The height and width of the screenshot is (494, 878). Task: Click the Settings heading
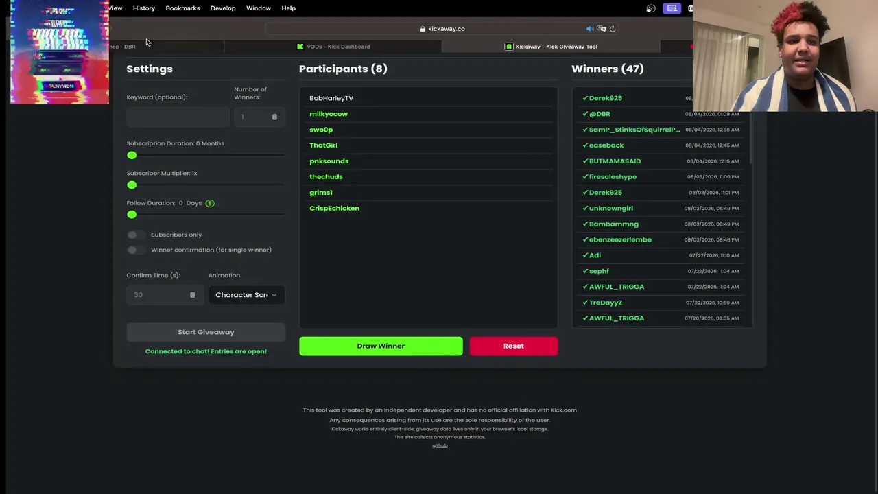click(x=150, y=69)
